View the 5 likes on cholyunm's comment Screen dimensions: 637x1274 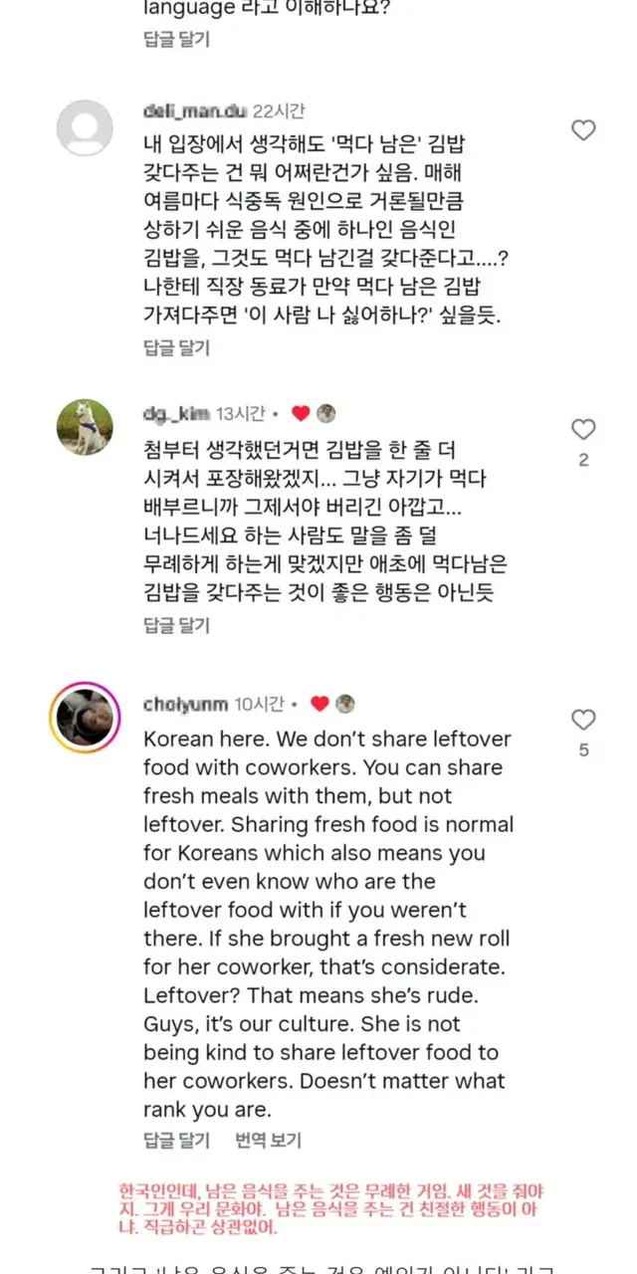point(583,750)
